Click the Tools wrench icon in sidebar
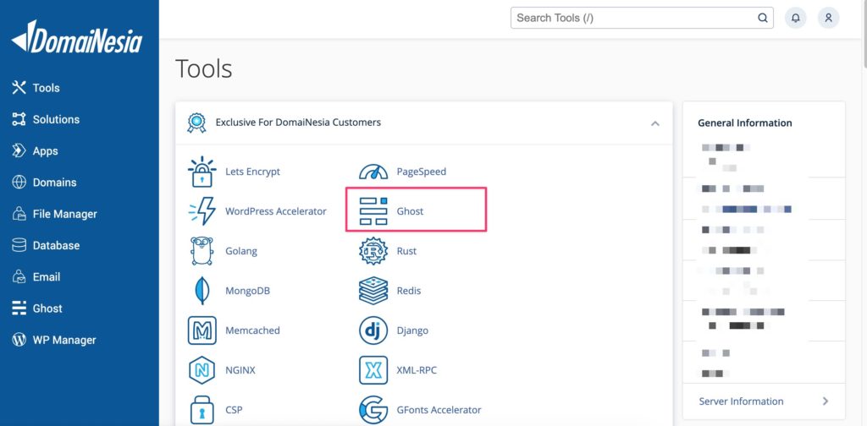This screenshot has height=426, width=867. 19,87
